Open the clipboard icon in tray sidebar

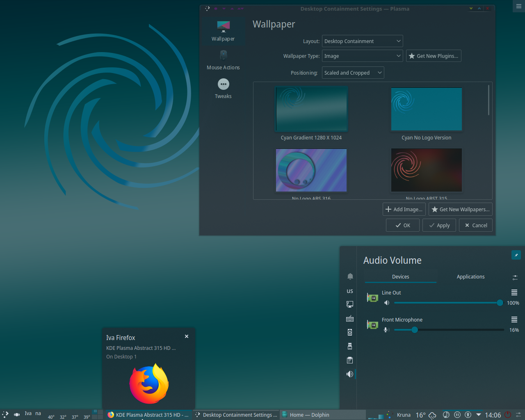coord(350,360)
